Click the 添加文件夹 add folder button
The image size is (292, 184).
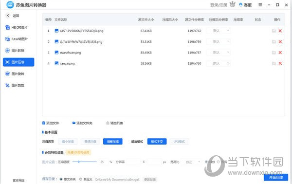pyautogui.click(x=82, y=123)
